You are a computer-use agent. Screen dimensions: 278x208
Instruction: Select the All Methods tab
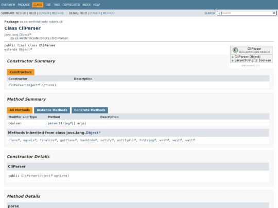click(20, 110)
